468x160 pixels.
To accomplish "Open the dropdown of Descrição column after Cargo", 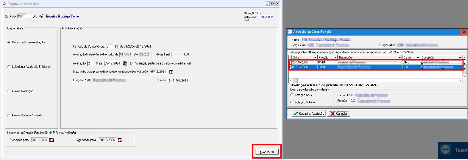I will 460,58.
